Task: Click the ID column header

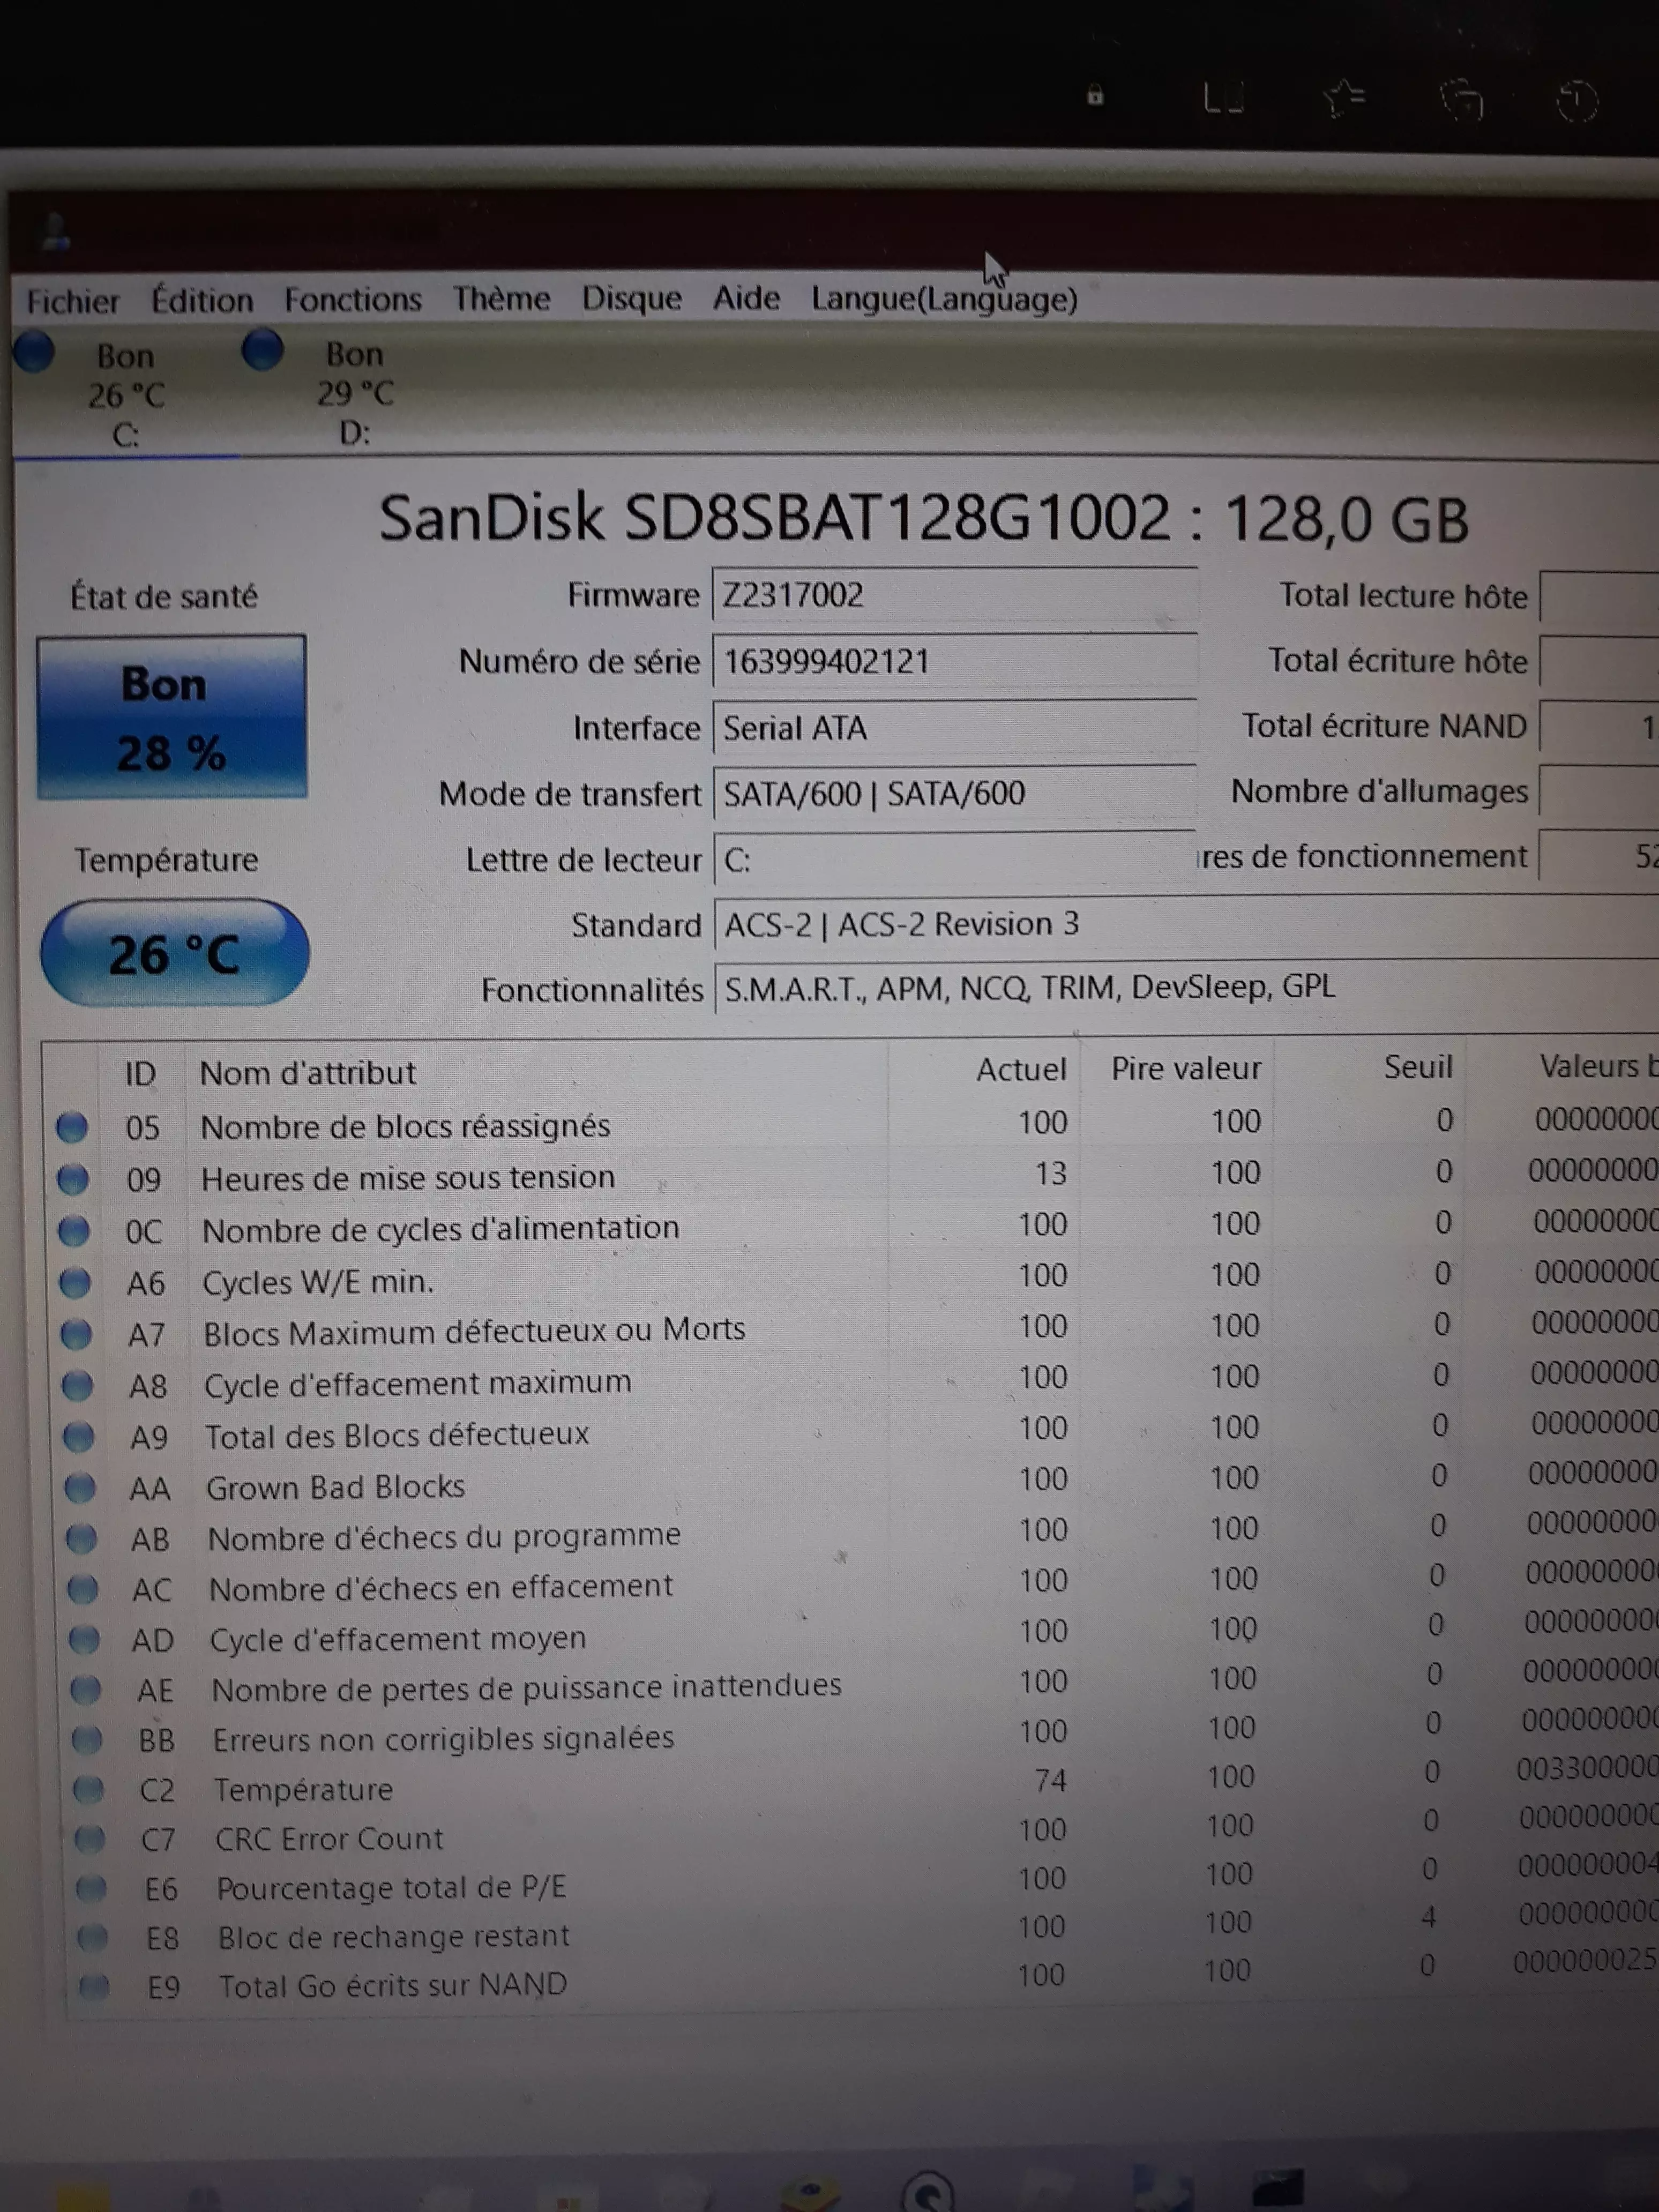Action: [140, 1073]
